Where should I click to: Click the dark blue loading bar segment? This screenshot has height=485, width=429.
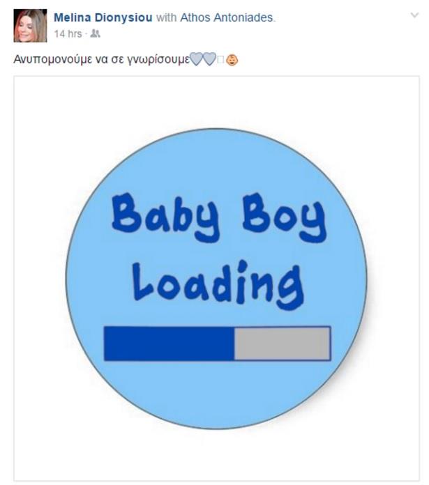[x=169, y=344]
